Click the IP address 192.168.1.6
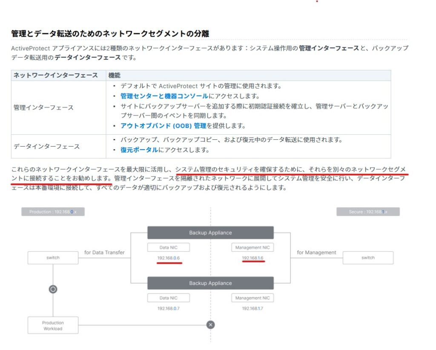Screen dimensions: 436x350 pos(252,258)
